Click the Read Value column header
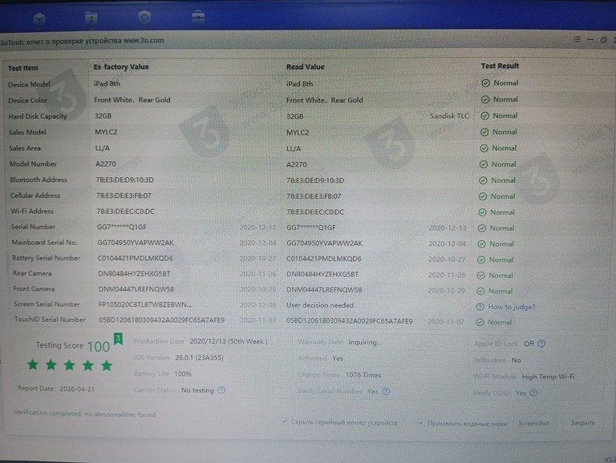The height and width of the screenshot is (463, 616). (306, 66)
